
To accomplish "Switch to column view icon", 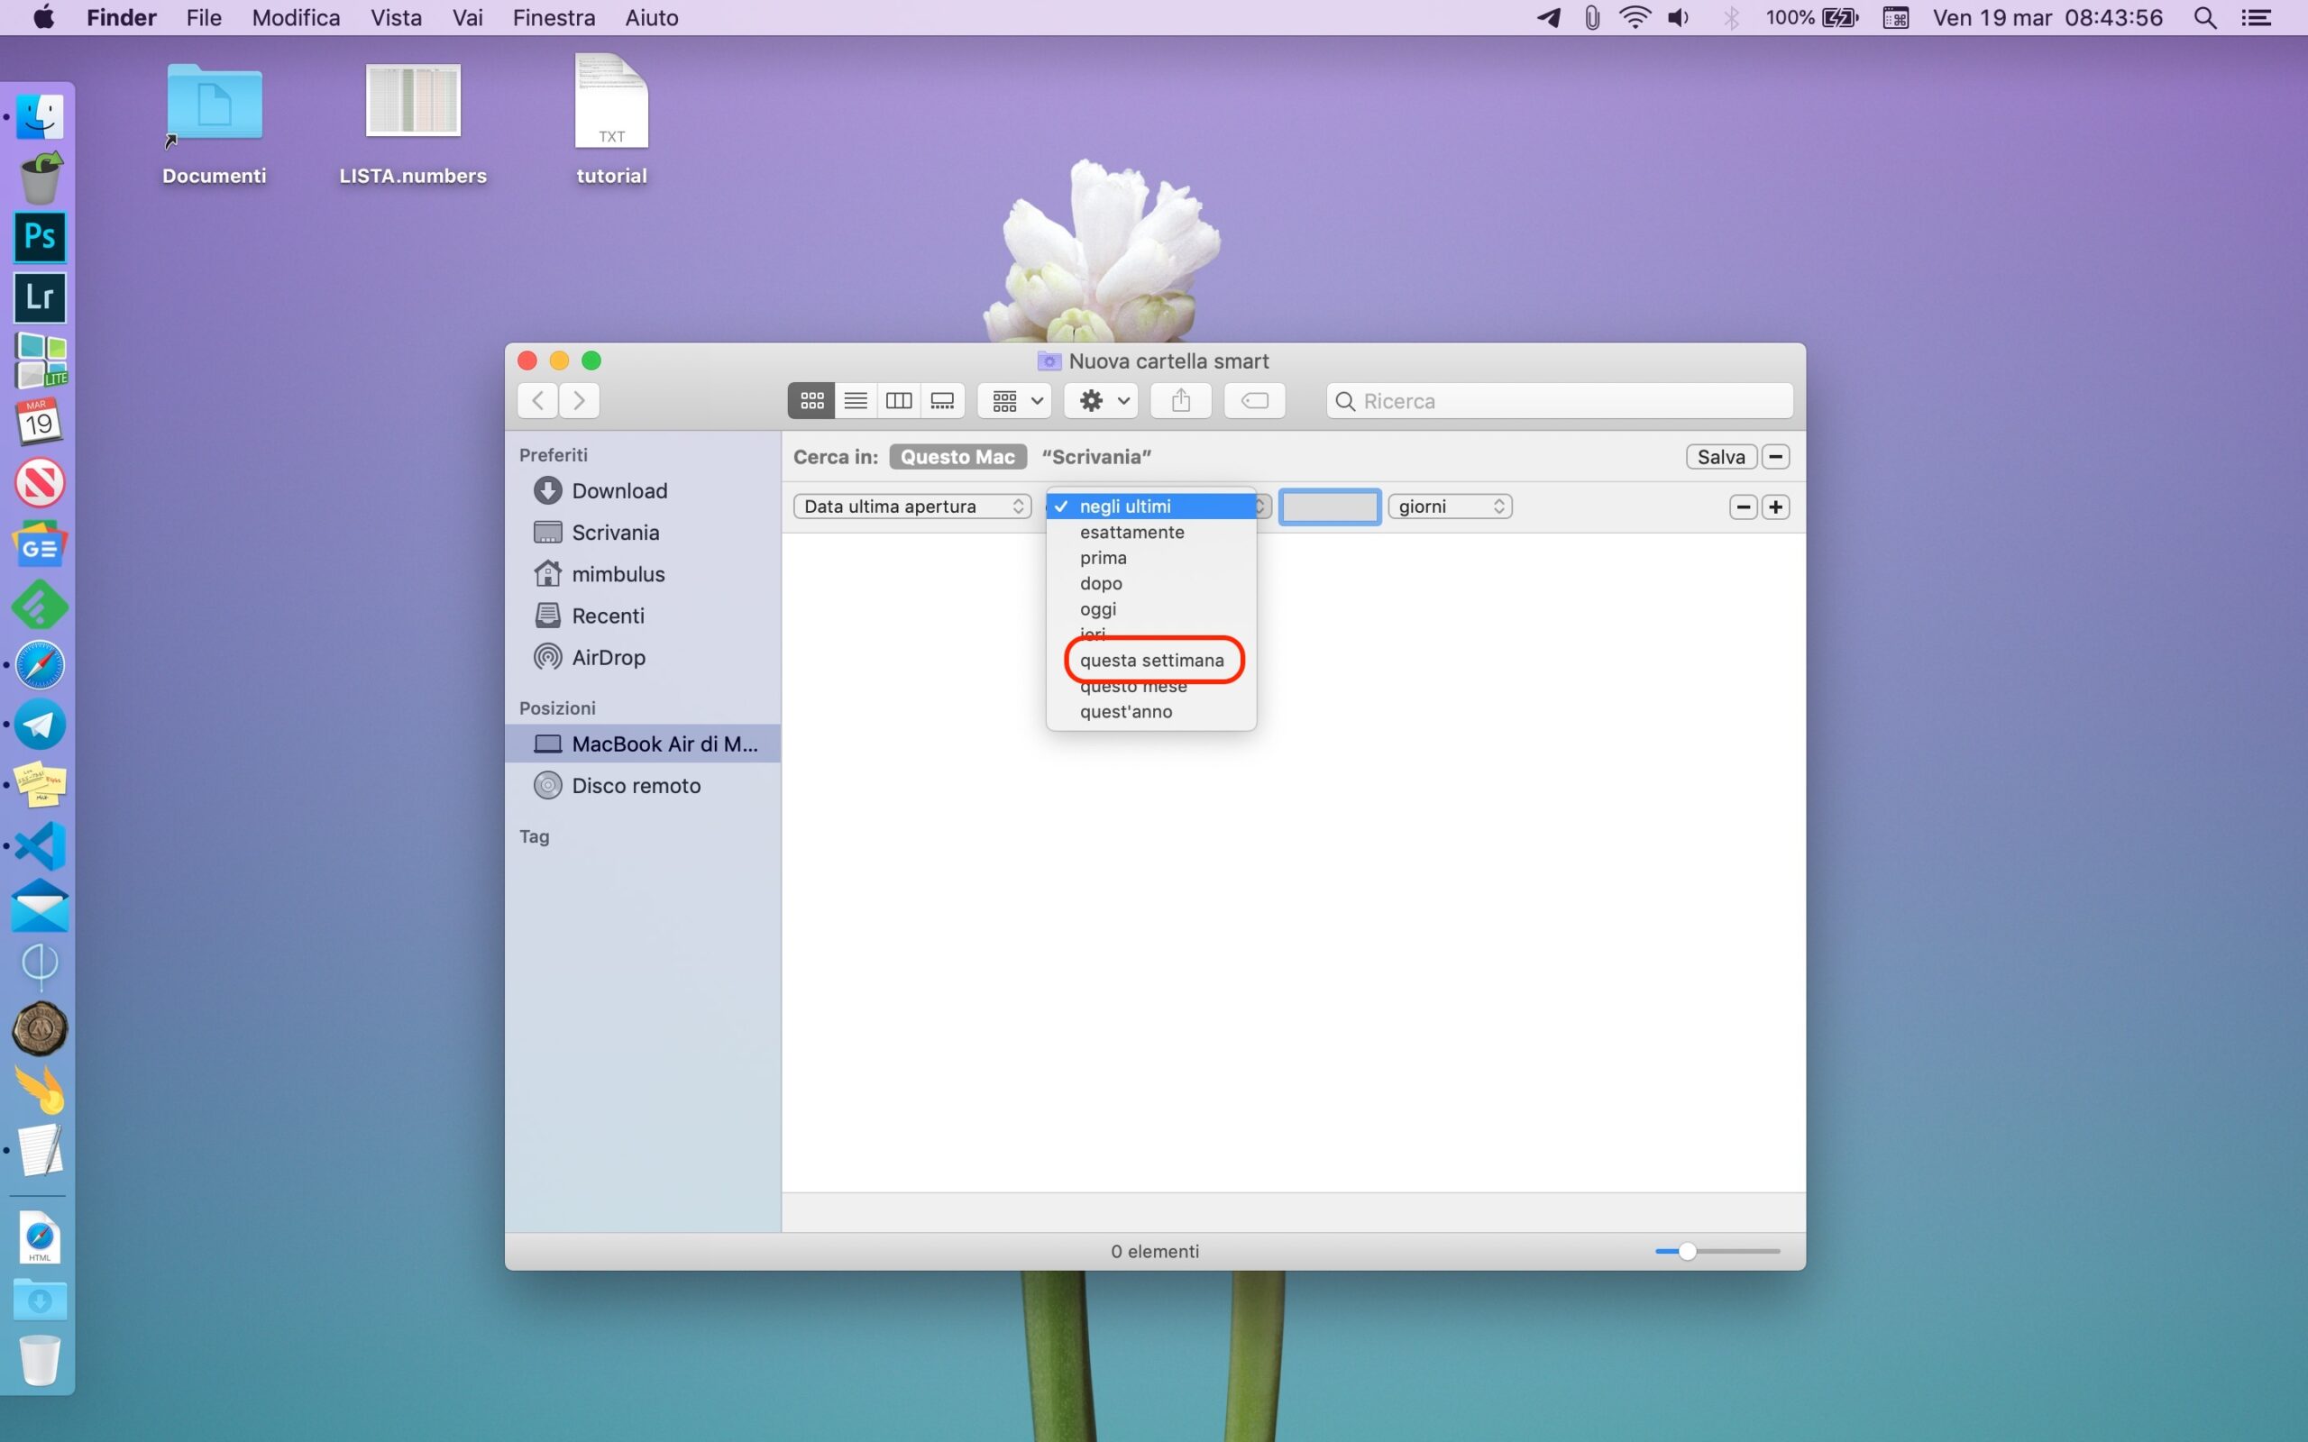I will point(898,400).
